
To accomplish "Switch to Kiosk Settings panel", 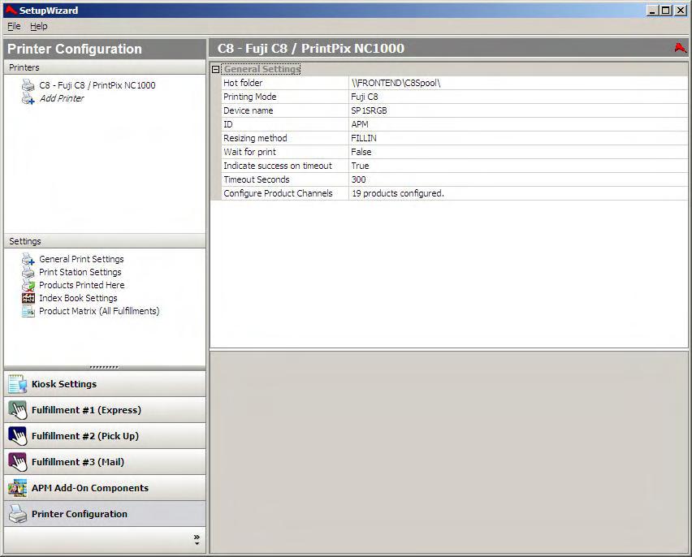I will pyautogui.click(x=105, y=384).
